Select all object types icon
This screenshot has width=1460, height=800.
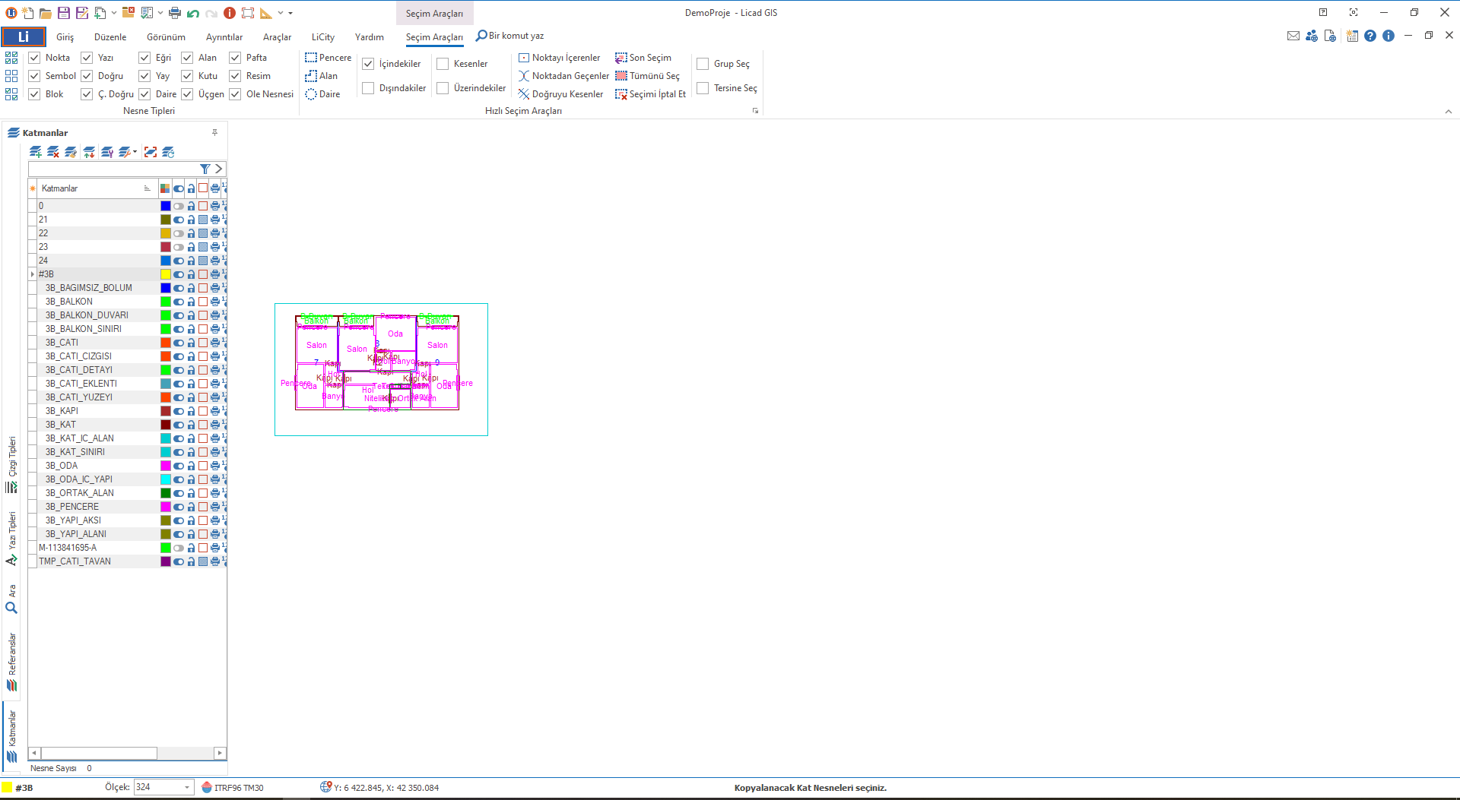[x=11, y=58]
